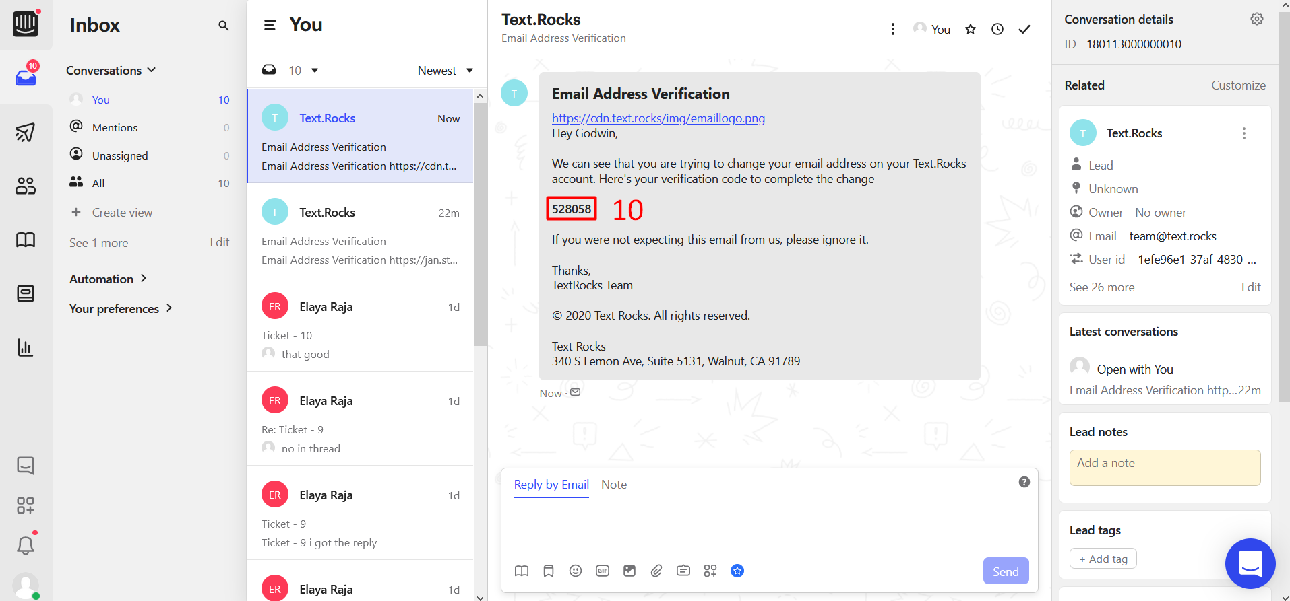Viewport: 1290px width, 601px height.
Task: Select the Reply by Email tab
Action: coord(551,485)
